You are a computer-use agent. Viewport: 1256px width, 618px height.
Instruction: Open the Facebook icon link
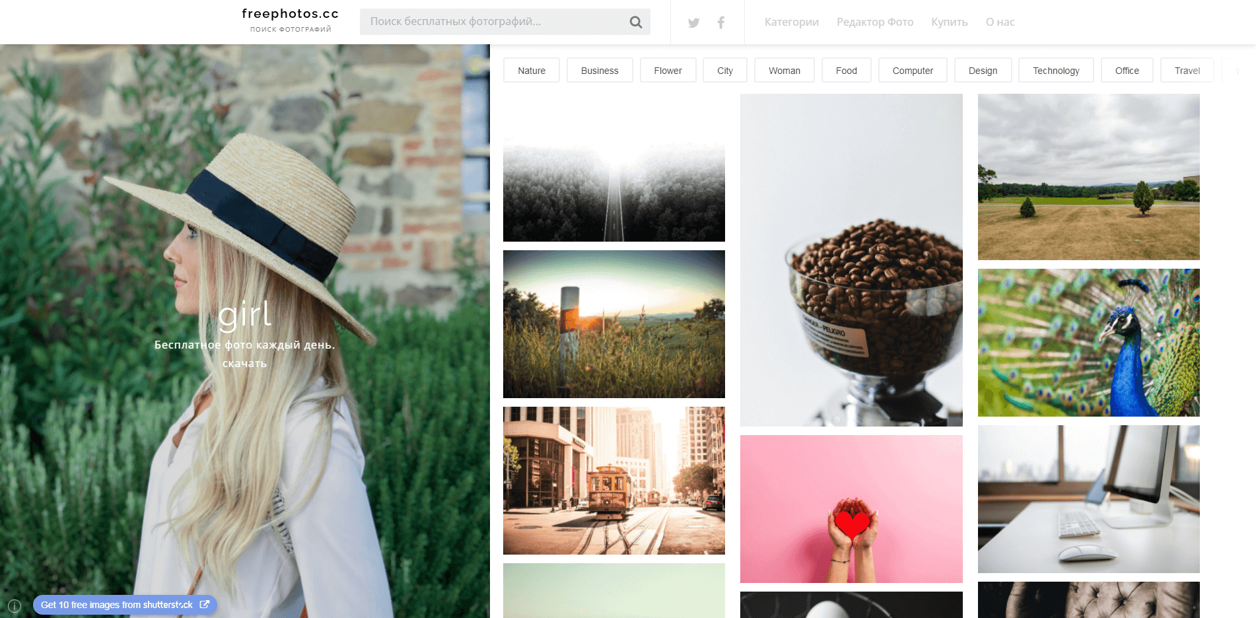click(x=721, y=22)
